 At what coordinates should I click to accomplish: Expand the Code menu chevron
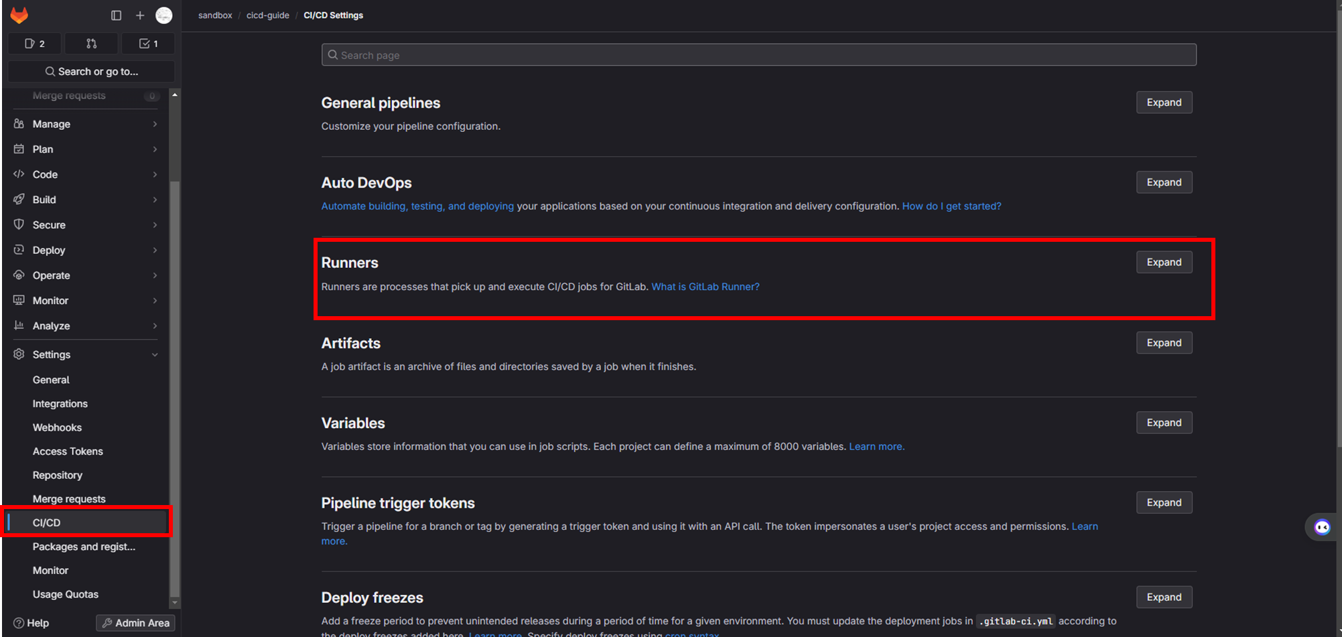coord(155,174)
